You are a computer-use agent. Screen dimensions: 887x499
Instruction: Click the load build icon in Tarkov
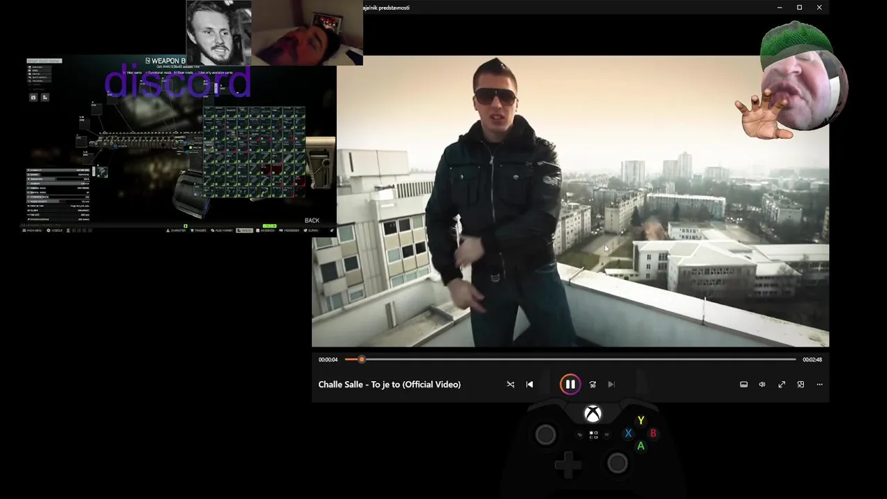click(45, 97)
